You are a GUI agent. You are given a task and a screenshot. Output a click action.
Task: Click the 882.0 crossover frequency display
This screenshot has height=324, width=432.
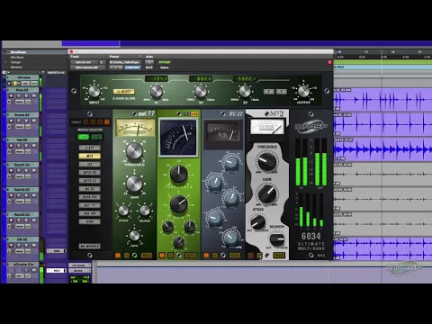click(201, 78)
